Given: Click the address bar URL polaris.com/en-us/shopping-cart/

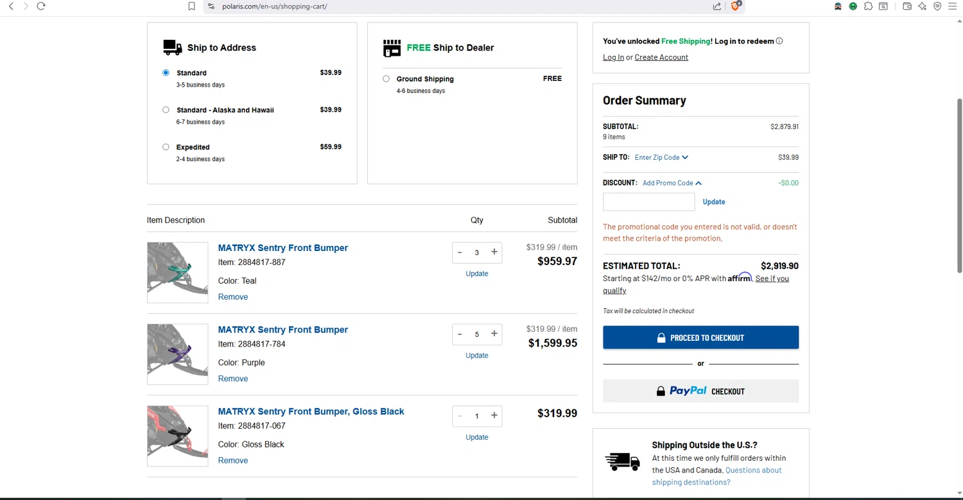Looking at the screenshot, I should [x=275, y=6].
